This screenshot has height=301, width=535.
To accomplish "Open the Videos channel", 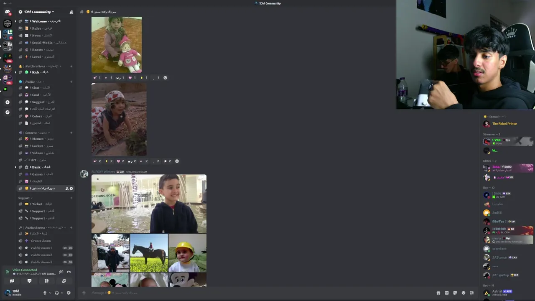I will coord(46,153).
